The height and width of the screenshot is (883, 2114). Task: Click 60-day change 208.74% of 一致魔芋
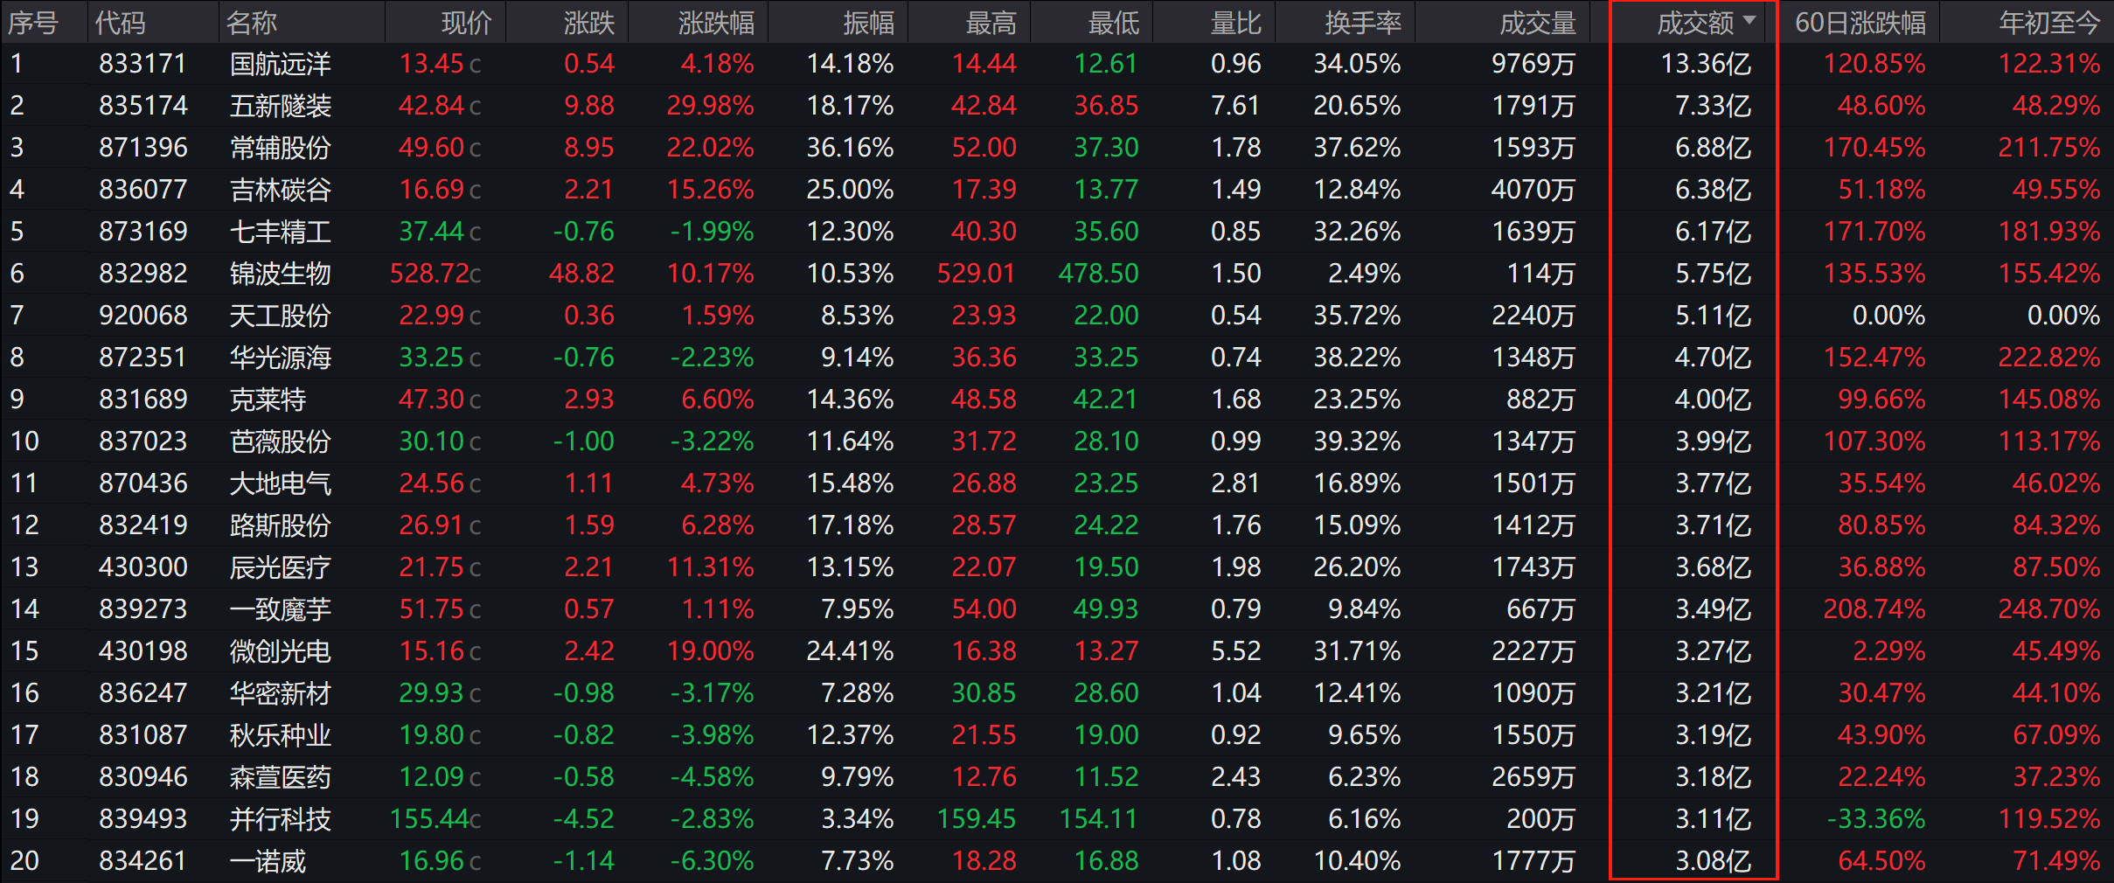point(1874,609)
